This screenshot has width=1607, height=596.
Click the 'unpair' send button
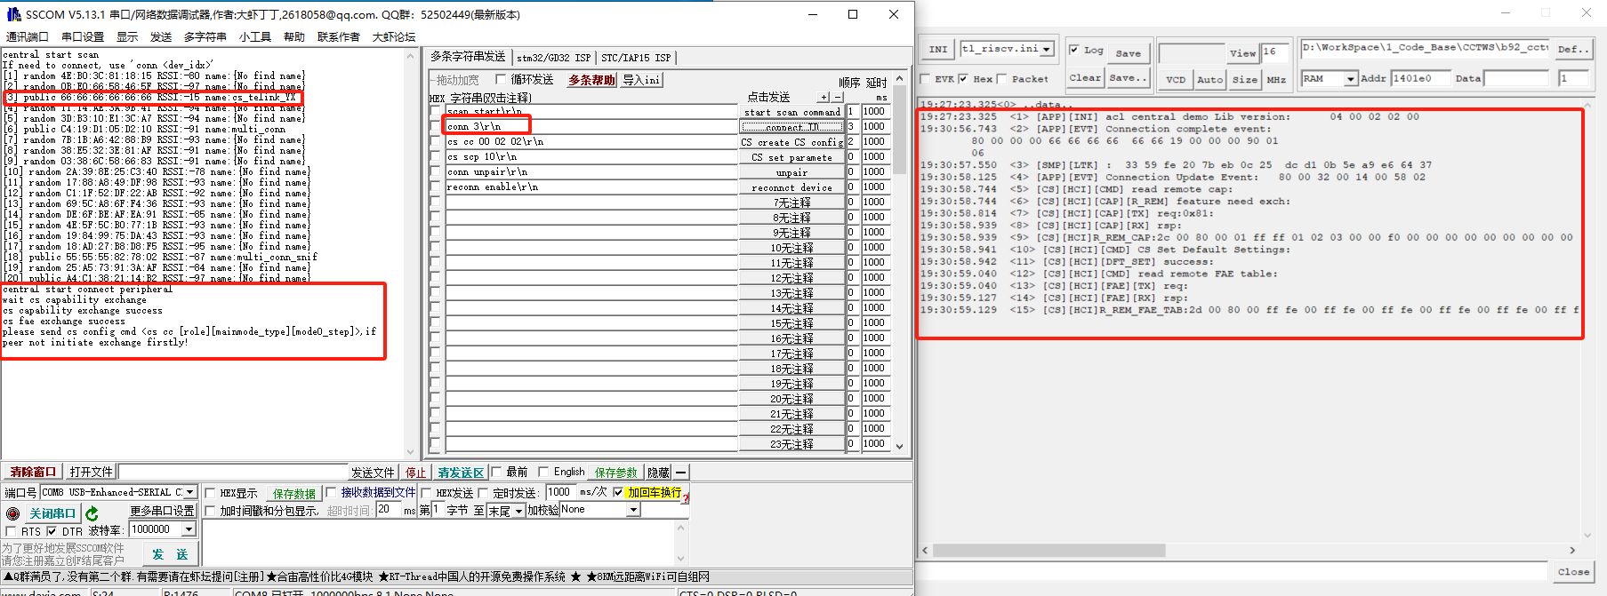(x=792, y=172)
